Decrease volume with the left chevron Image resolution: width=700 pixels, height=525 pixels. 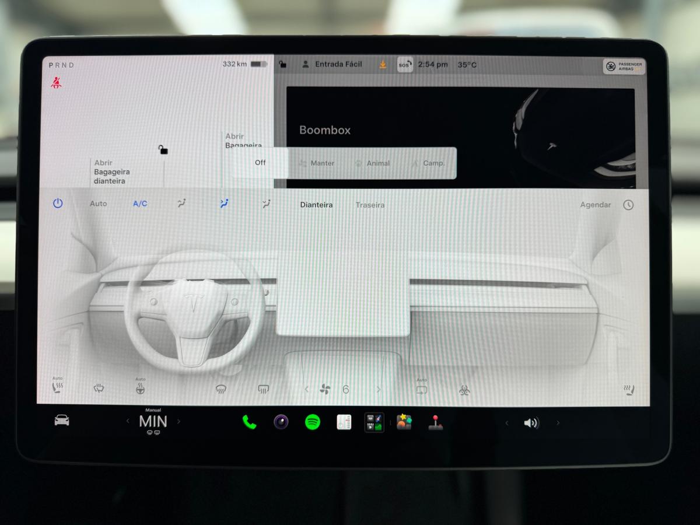pyautogui.click(x=507, y=423)
